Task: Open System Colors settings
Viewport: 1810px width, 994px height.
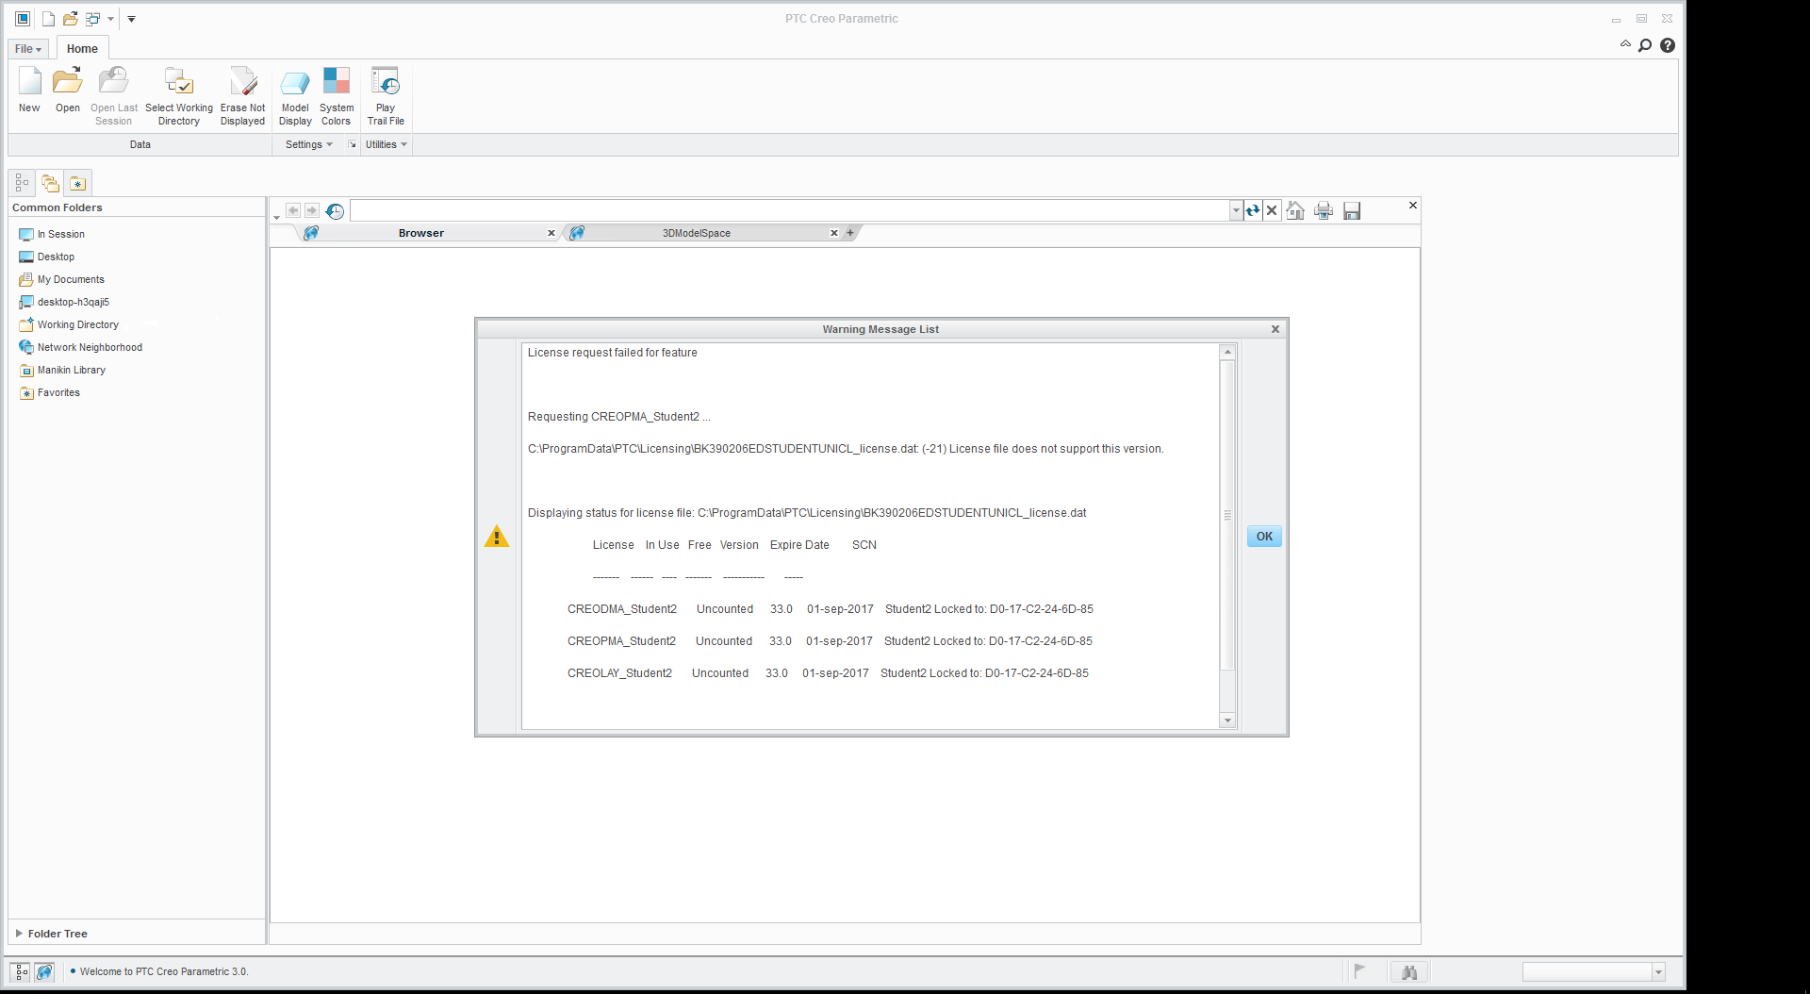Action: (337, 96)
